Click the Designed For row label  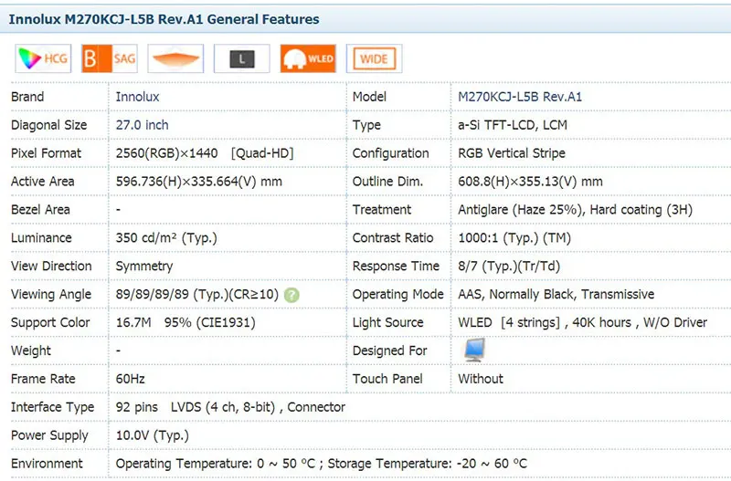click(390, 351)
